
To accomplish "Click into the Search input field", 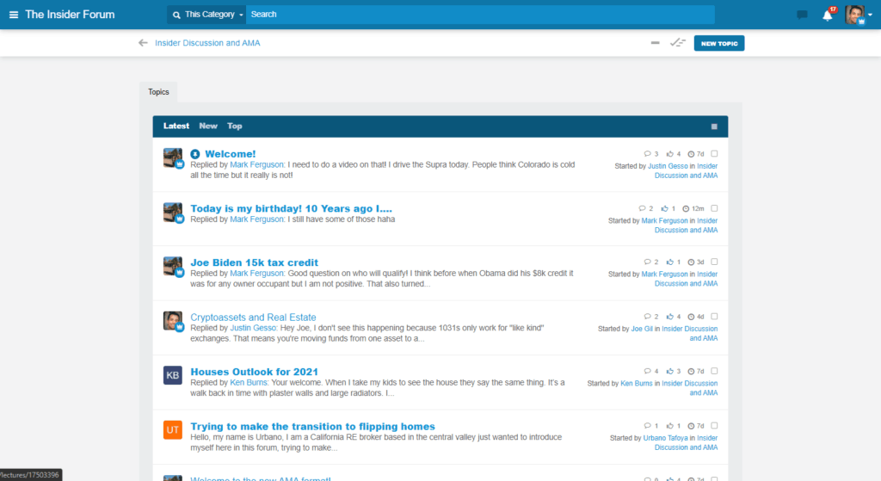I will 480,15.
